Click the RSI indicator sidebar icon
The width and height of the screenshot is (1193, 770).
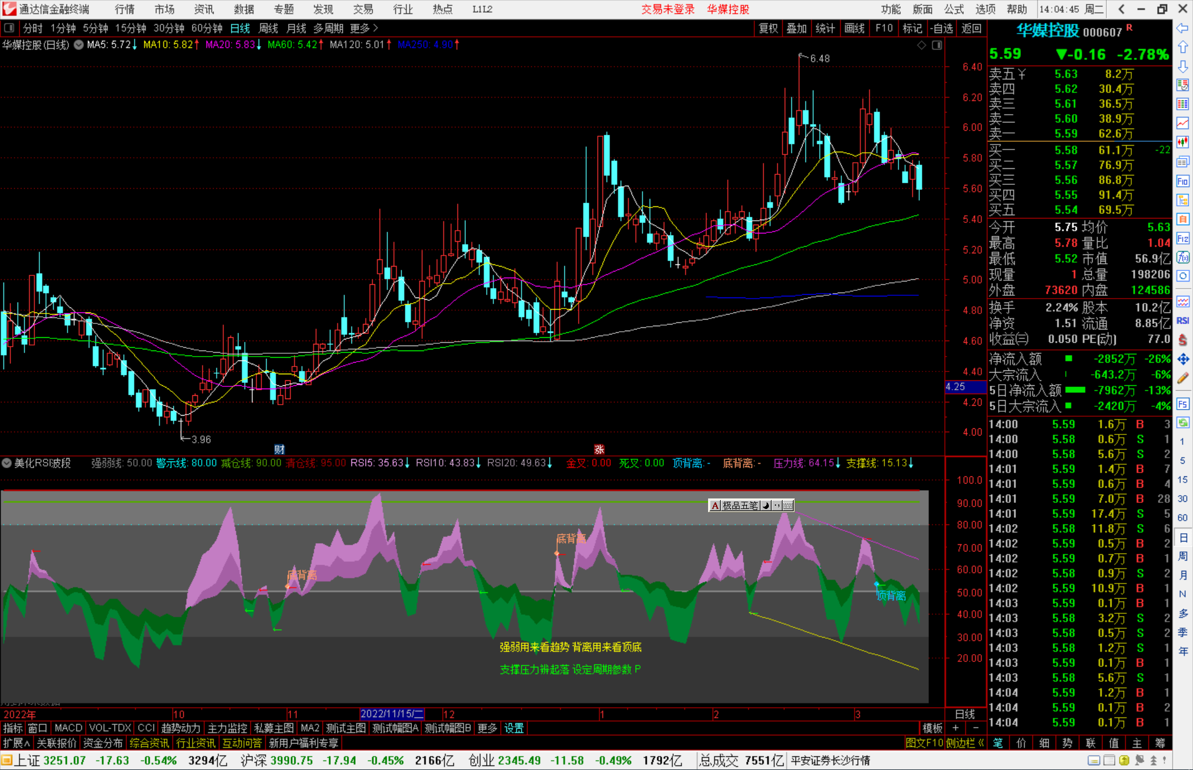(x=1183, y=321)
